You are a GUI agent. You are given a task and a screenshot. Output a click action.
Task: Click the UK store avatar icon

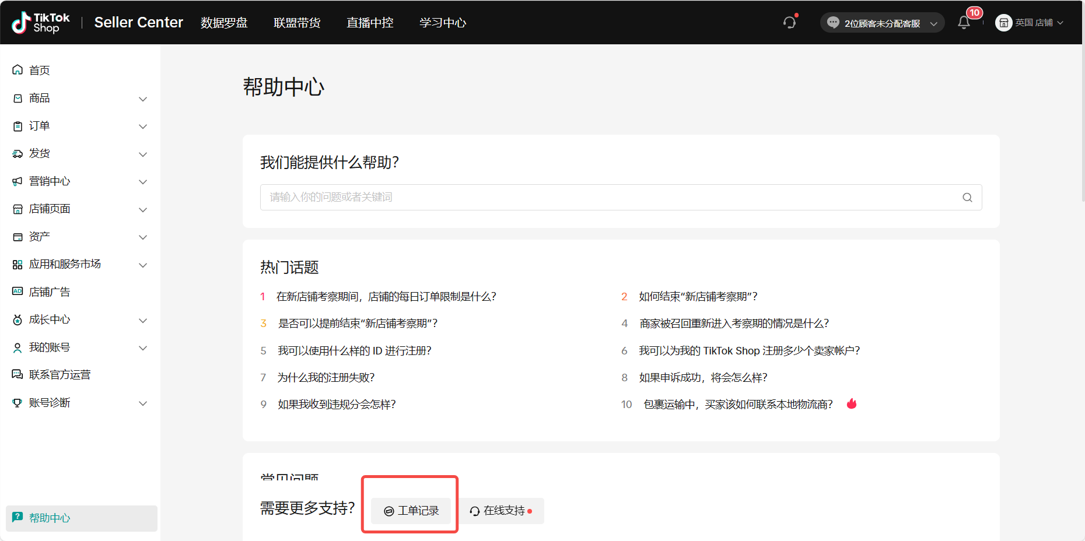[1003, 23]
